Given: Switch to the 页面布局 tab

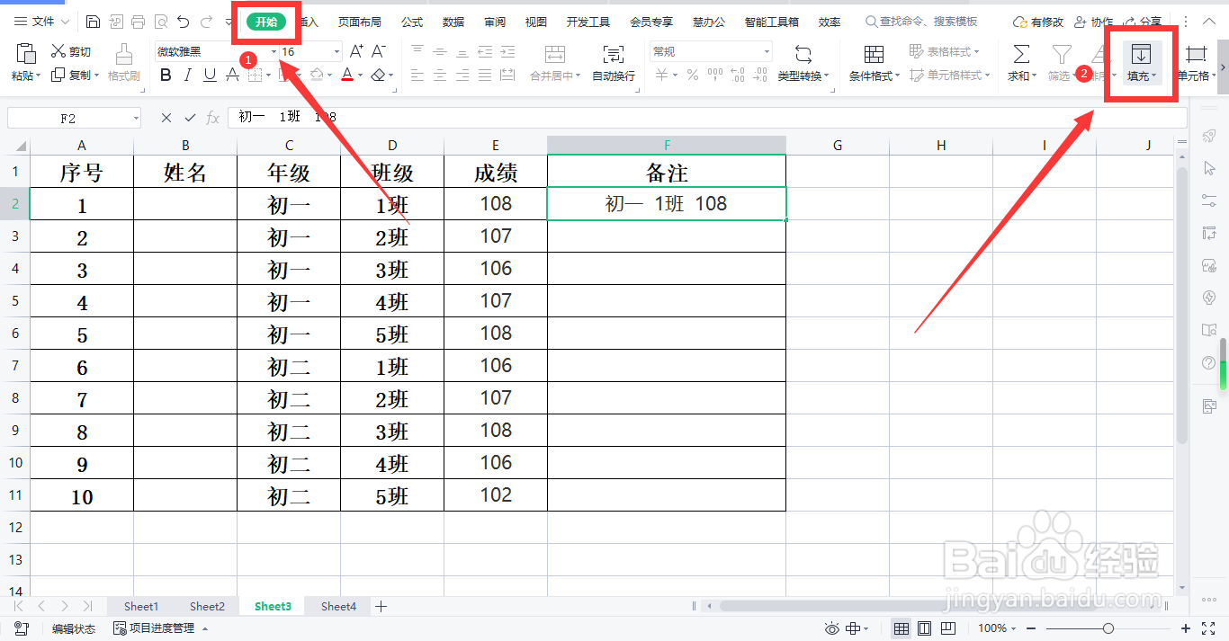Looking at the screenshot, I should pyautogui.click(x=360, y=22).
